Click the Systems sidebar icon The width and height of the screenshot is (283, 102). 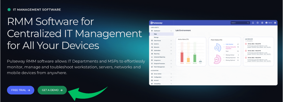[x=152, y=44]
